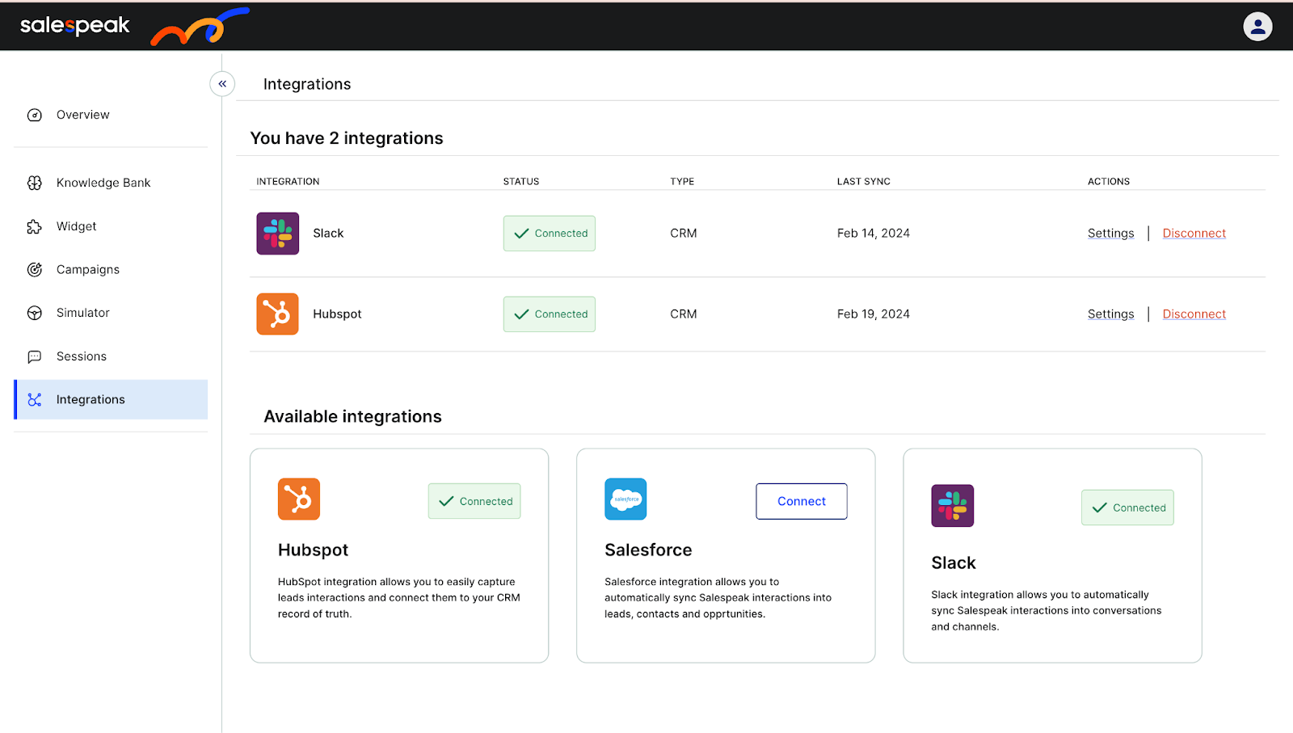Open Settings for Hubspot integration

(x=1110, y=314)
